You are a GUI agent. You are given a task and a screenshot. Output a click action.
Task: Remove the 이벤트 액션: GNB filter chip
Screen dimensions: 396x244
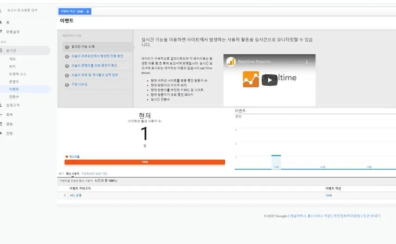point(88,12)
